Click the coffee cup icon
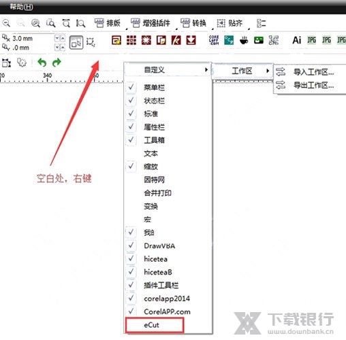Screen dimensions: 346x340 244,41
